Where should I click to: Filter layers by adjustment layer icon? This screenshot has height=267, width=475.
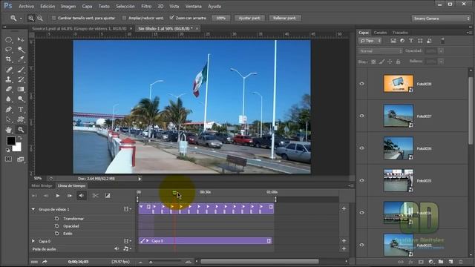(402, 41)
